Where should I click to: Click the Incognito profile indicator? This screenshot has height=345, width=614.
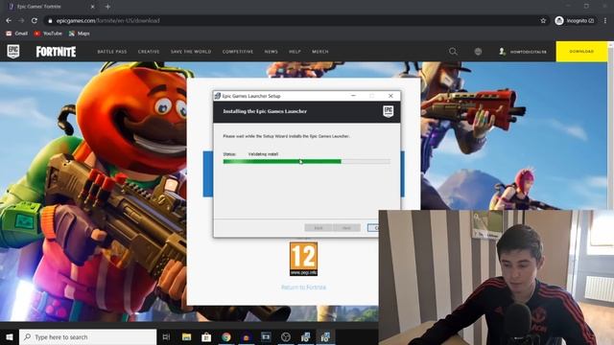(575, 20)
